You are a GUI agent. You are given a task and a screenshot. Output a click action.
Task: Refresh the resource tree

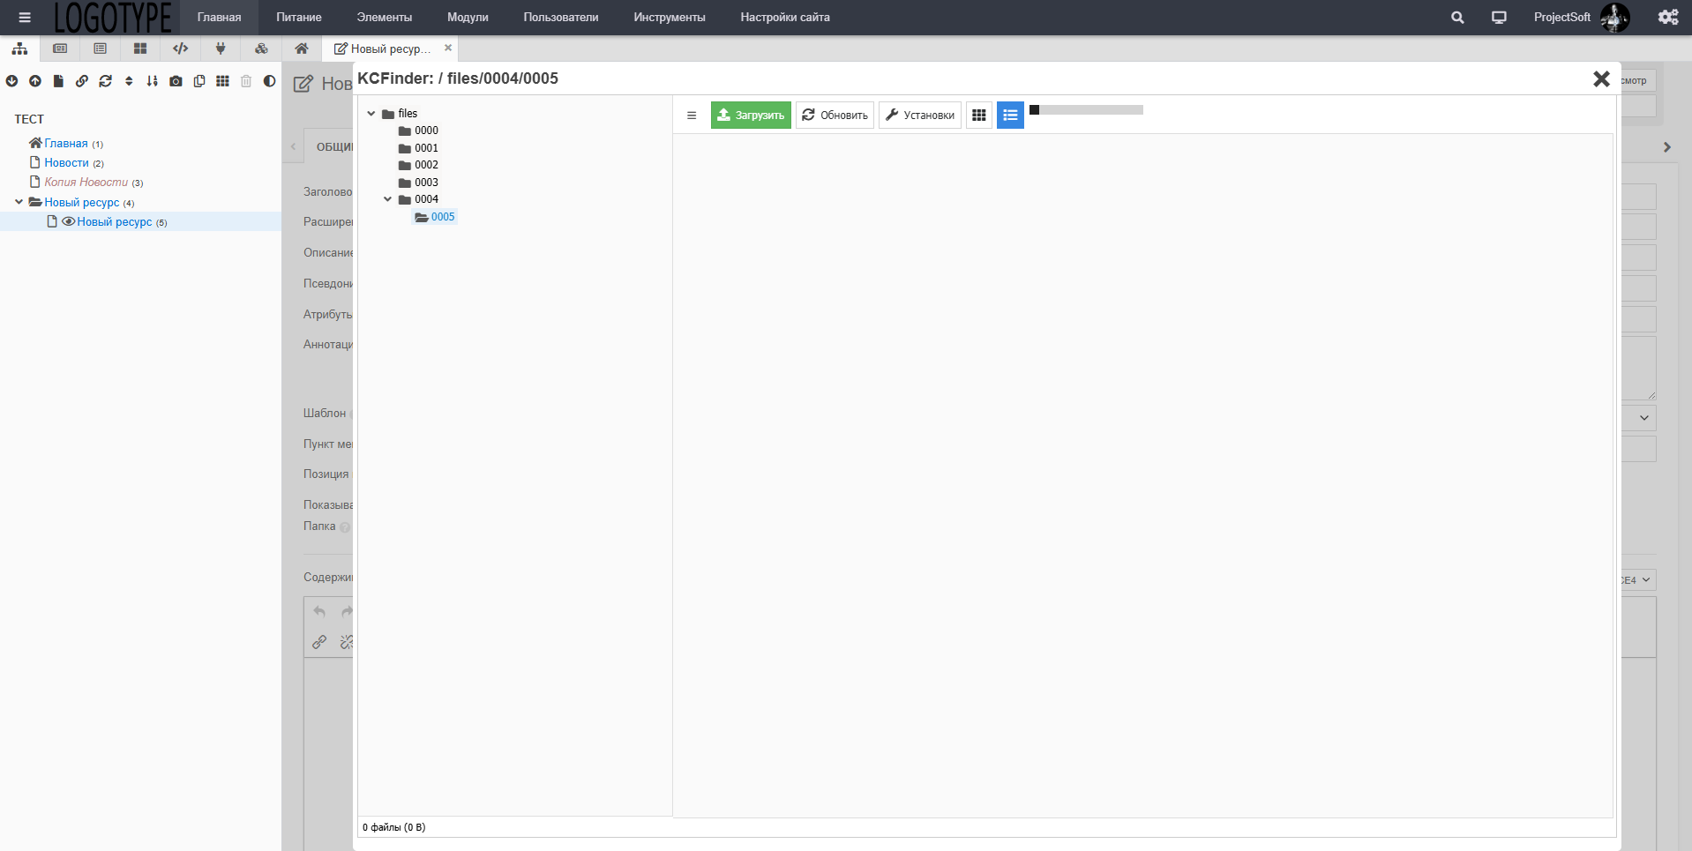[106, 80]
